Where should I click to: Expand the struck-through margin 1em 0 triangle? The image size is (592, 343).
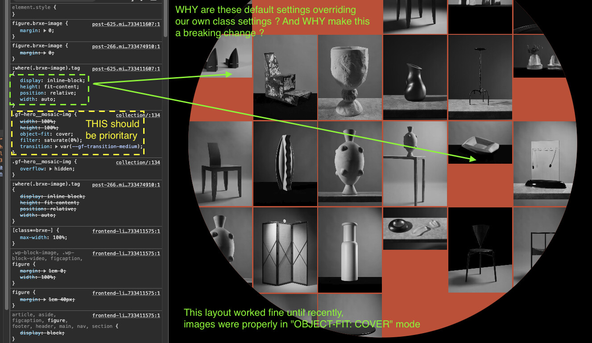46,271
